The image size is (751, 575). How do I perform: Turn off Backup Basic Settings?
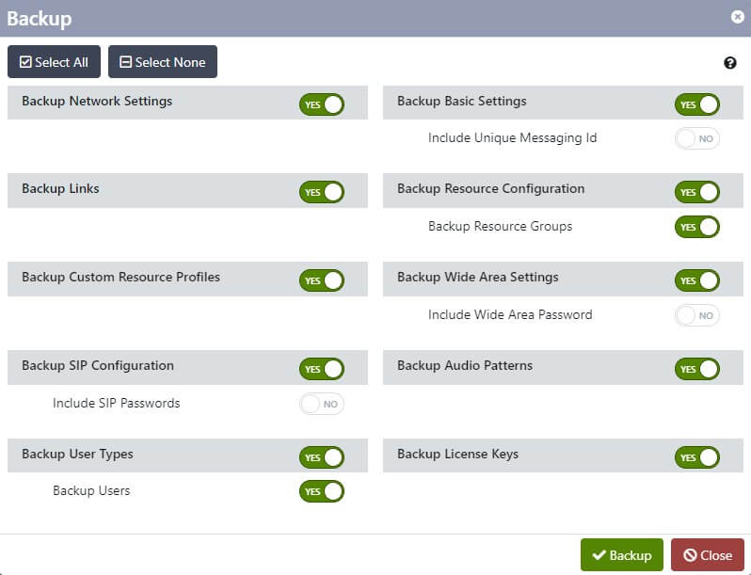coord(697,104)
